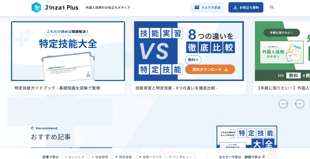The image size is (310, 159).
Task: Select the 特定技能 category tag
Action: [124, 157]
